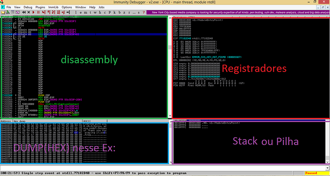Open the View menu

(x=17, y=7)
